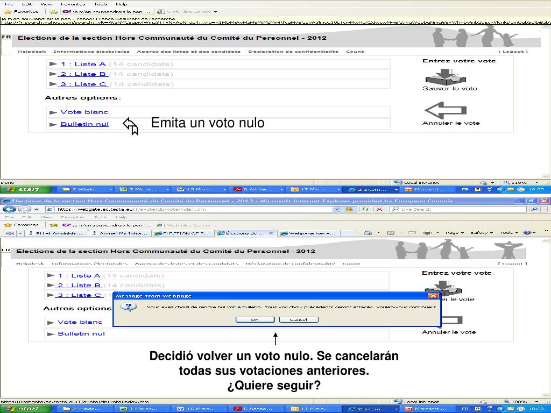Screen dimensions: 551x413
Task: Expand Liste C triangle in upper window
Action: pyautogui.click(x=53, y=84)
